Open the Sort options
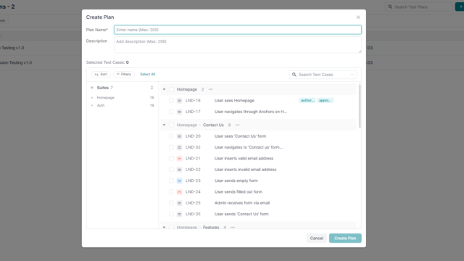464x261 pixels. click(101, 74)
